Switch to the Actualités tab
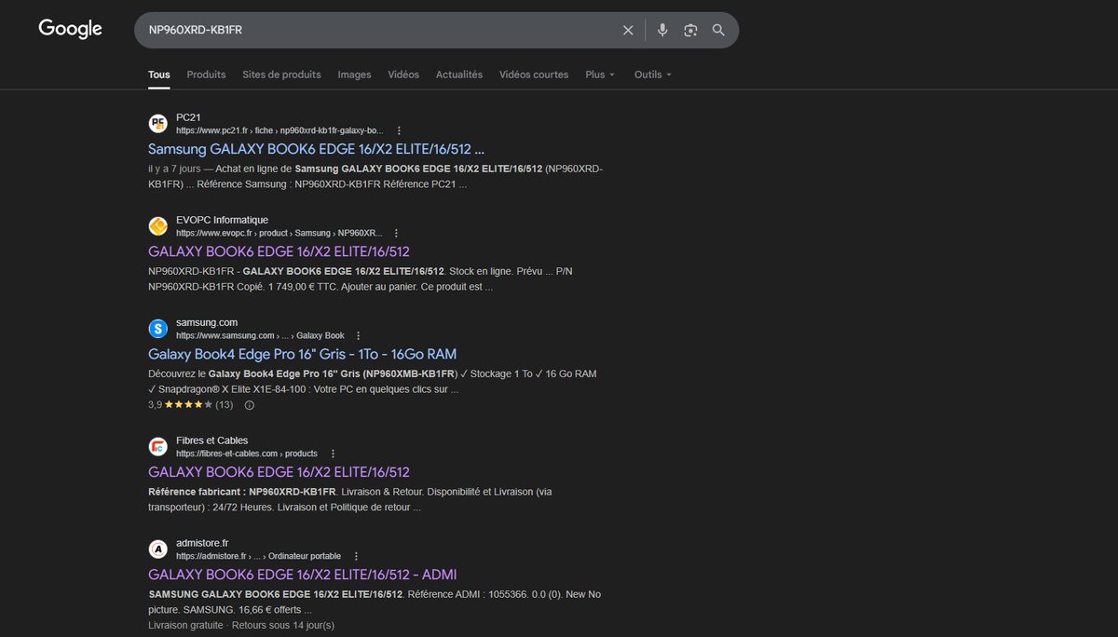This screenshot has width=1118, height=637. coord(459,75)
